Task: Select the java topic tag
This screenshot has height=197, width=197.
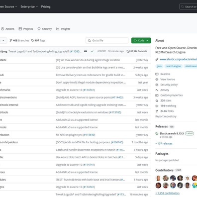Action: pyautogui.click(x=159, y=66)
